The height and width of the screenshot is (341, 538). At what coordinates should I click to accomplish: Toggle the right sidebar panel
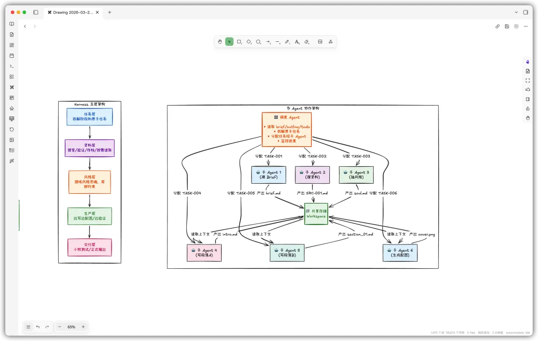[526, 12]
